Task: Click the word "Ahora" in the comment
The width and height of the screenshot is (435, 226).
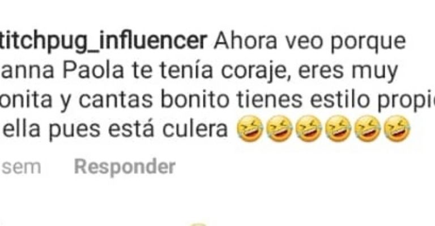Action: pos(245,41)
